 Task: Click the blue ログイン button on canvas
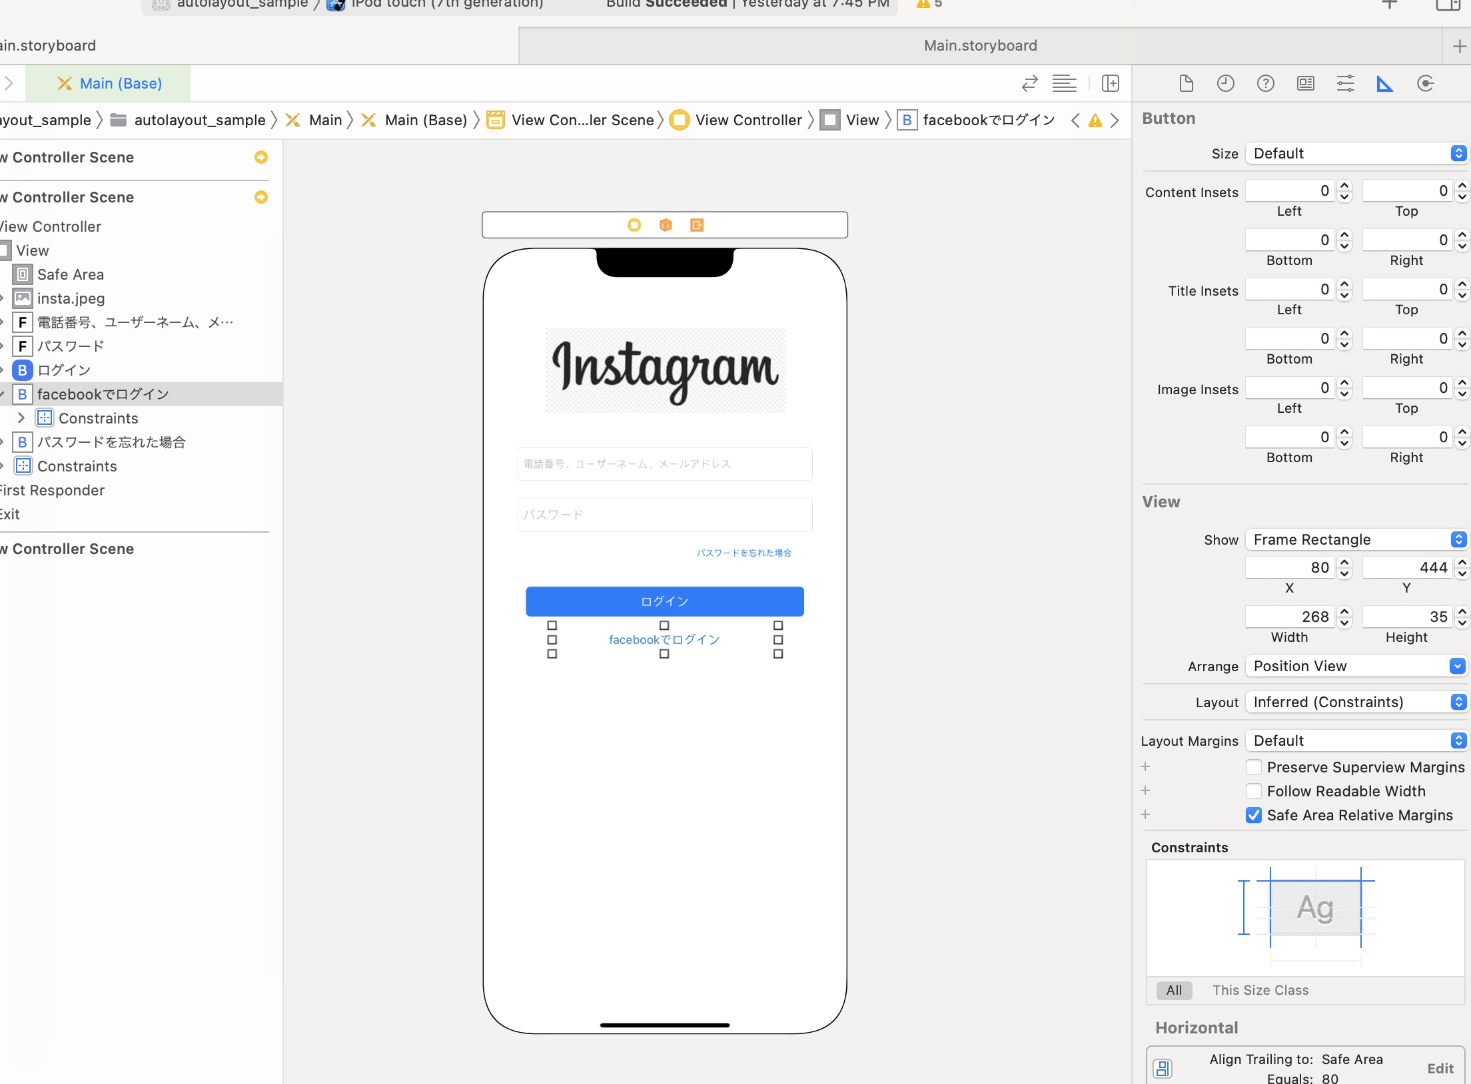click(x=664, y=601)
